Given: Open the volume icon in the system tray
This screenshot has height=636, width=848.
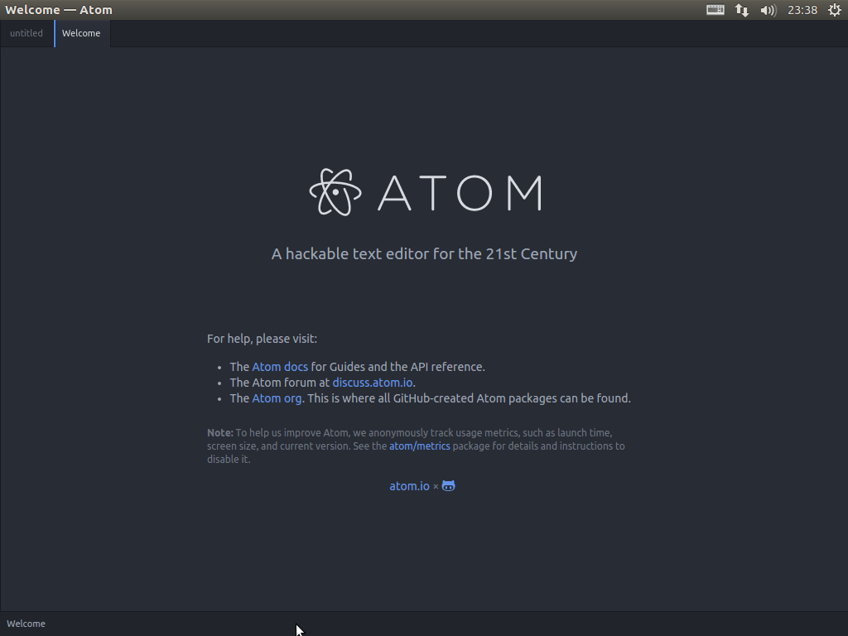Looking at the screenshot, I should pos(768,10).
